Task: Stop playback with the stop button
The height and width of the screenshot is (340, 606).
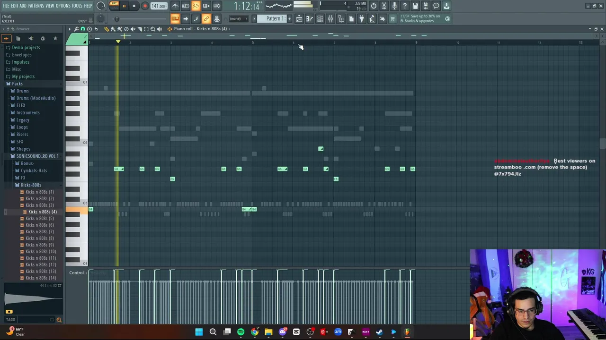Action: (x=134, y=6)
